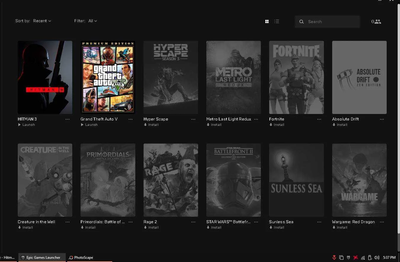
Task: Install Fortnite
Action: point(277,125)
